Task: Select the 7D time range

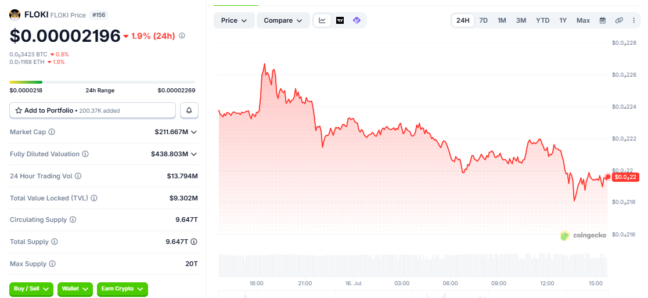Action: click(x=483, y=20)
